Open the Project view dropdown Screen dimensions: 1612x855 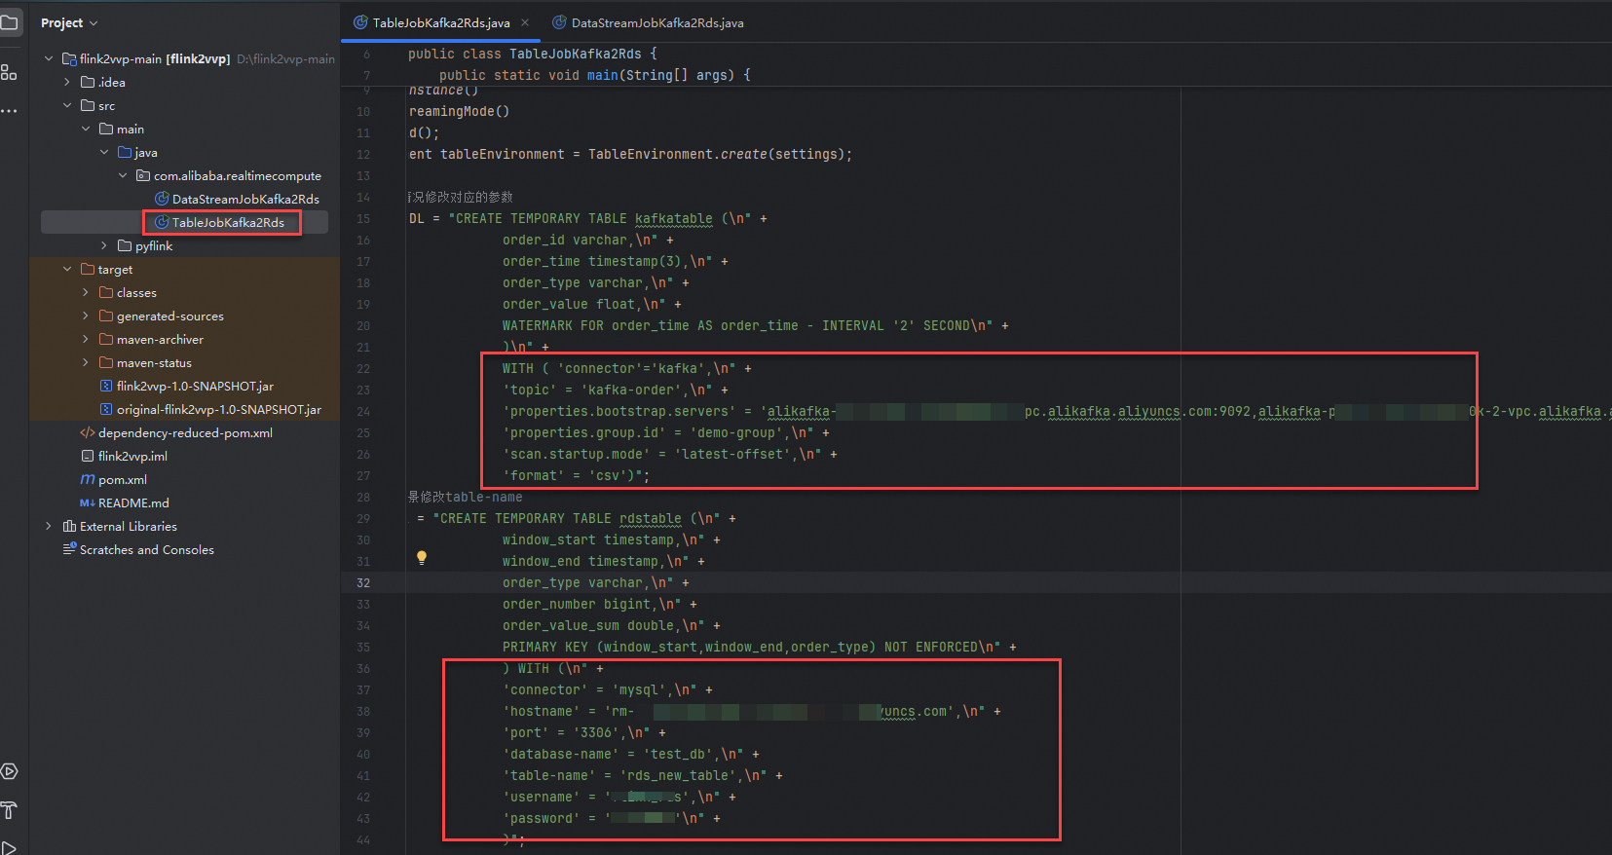click(69, 22)
